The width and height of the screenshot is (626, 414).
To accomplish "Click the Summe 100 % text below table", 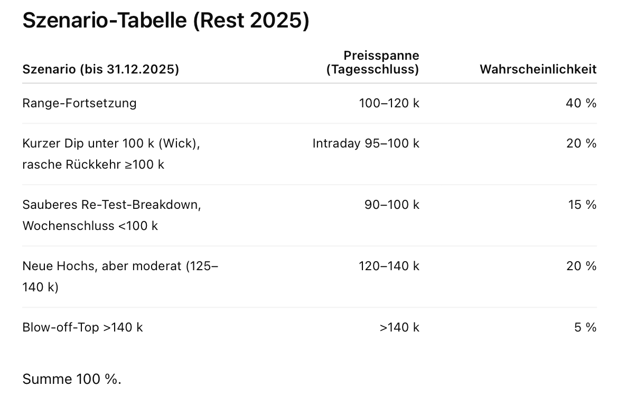I will (x=72, y=379).
